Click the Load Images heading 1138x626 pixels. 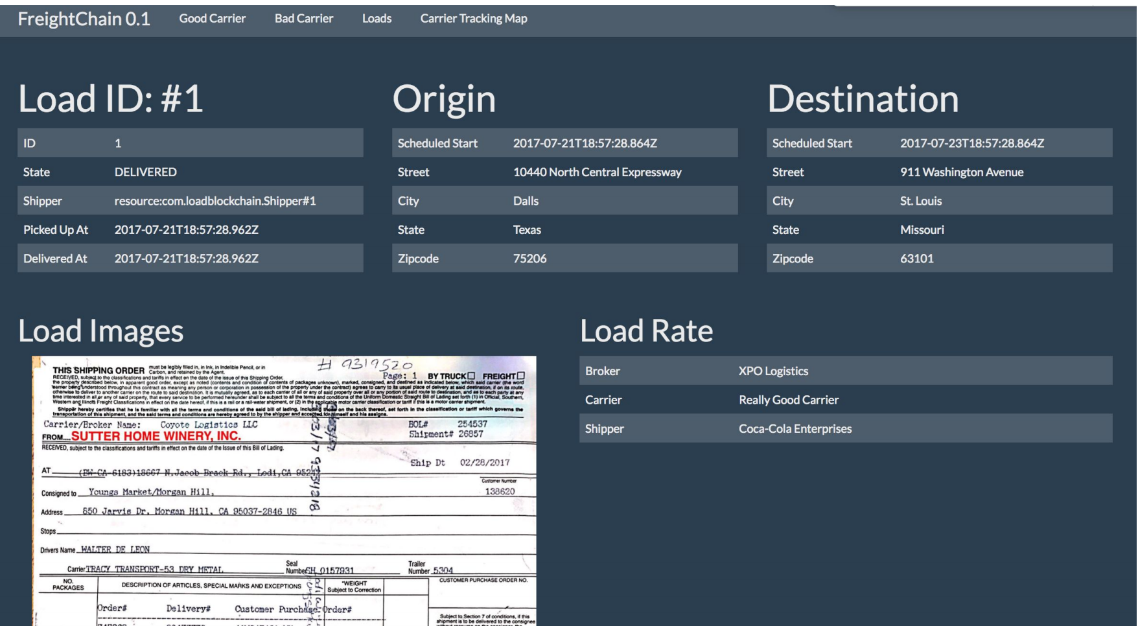[101, 331]
